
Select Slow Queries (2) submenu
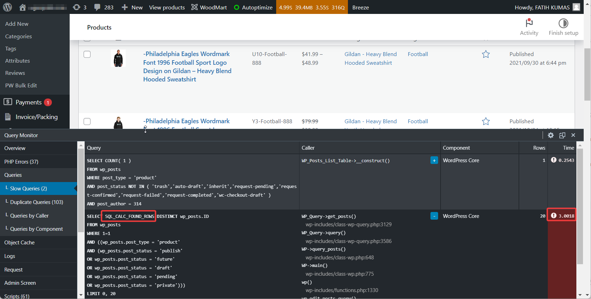coord(38,189)
